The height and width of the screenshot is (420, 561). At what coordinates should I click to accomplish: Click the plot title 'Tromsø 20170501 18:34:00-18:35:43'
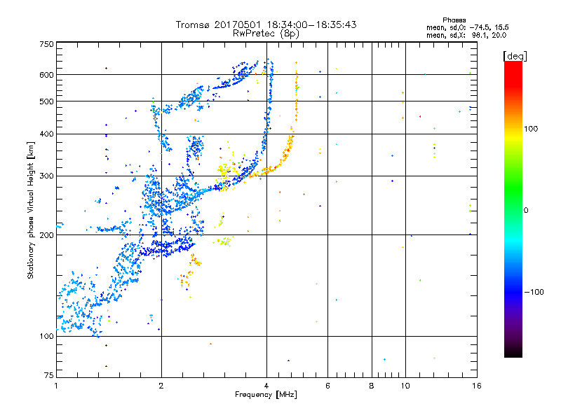pos(266,24)
